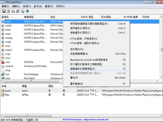Choose 取代選取的副檔名之檔案類型 entry
This screenshot has width=163, height=122.
[x=96, y=64]
